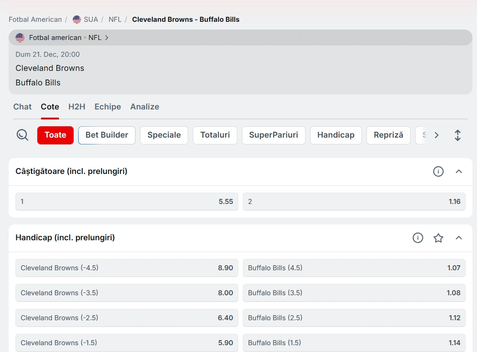Click the US flag icon near NFL header

20,38
